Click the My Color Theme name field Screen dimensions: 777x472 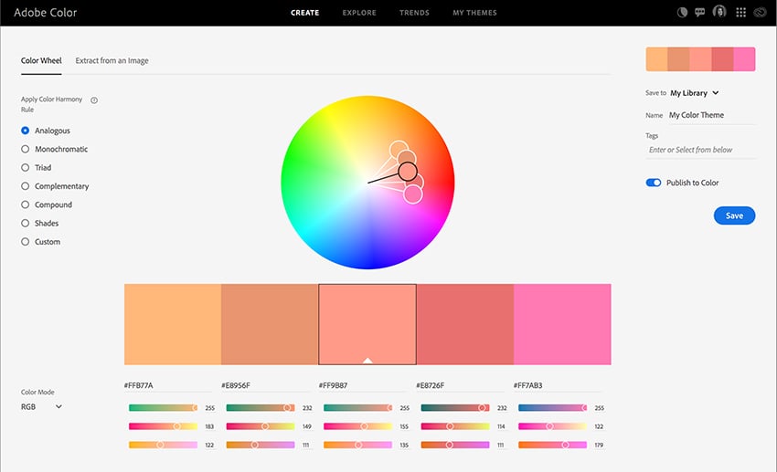pos(711,115)
